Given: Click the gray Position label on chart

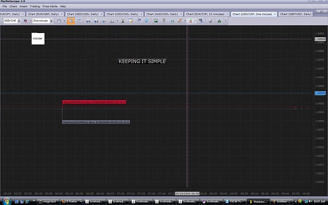Looking at the screenshot, I should 96,122.
